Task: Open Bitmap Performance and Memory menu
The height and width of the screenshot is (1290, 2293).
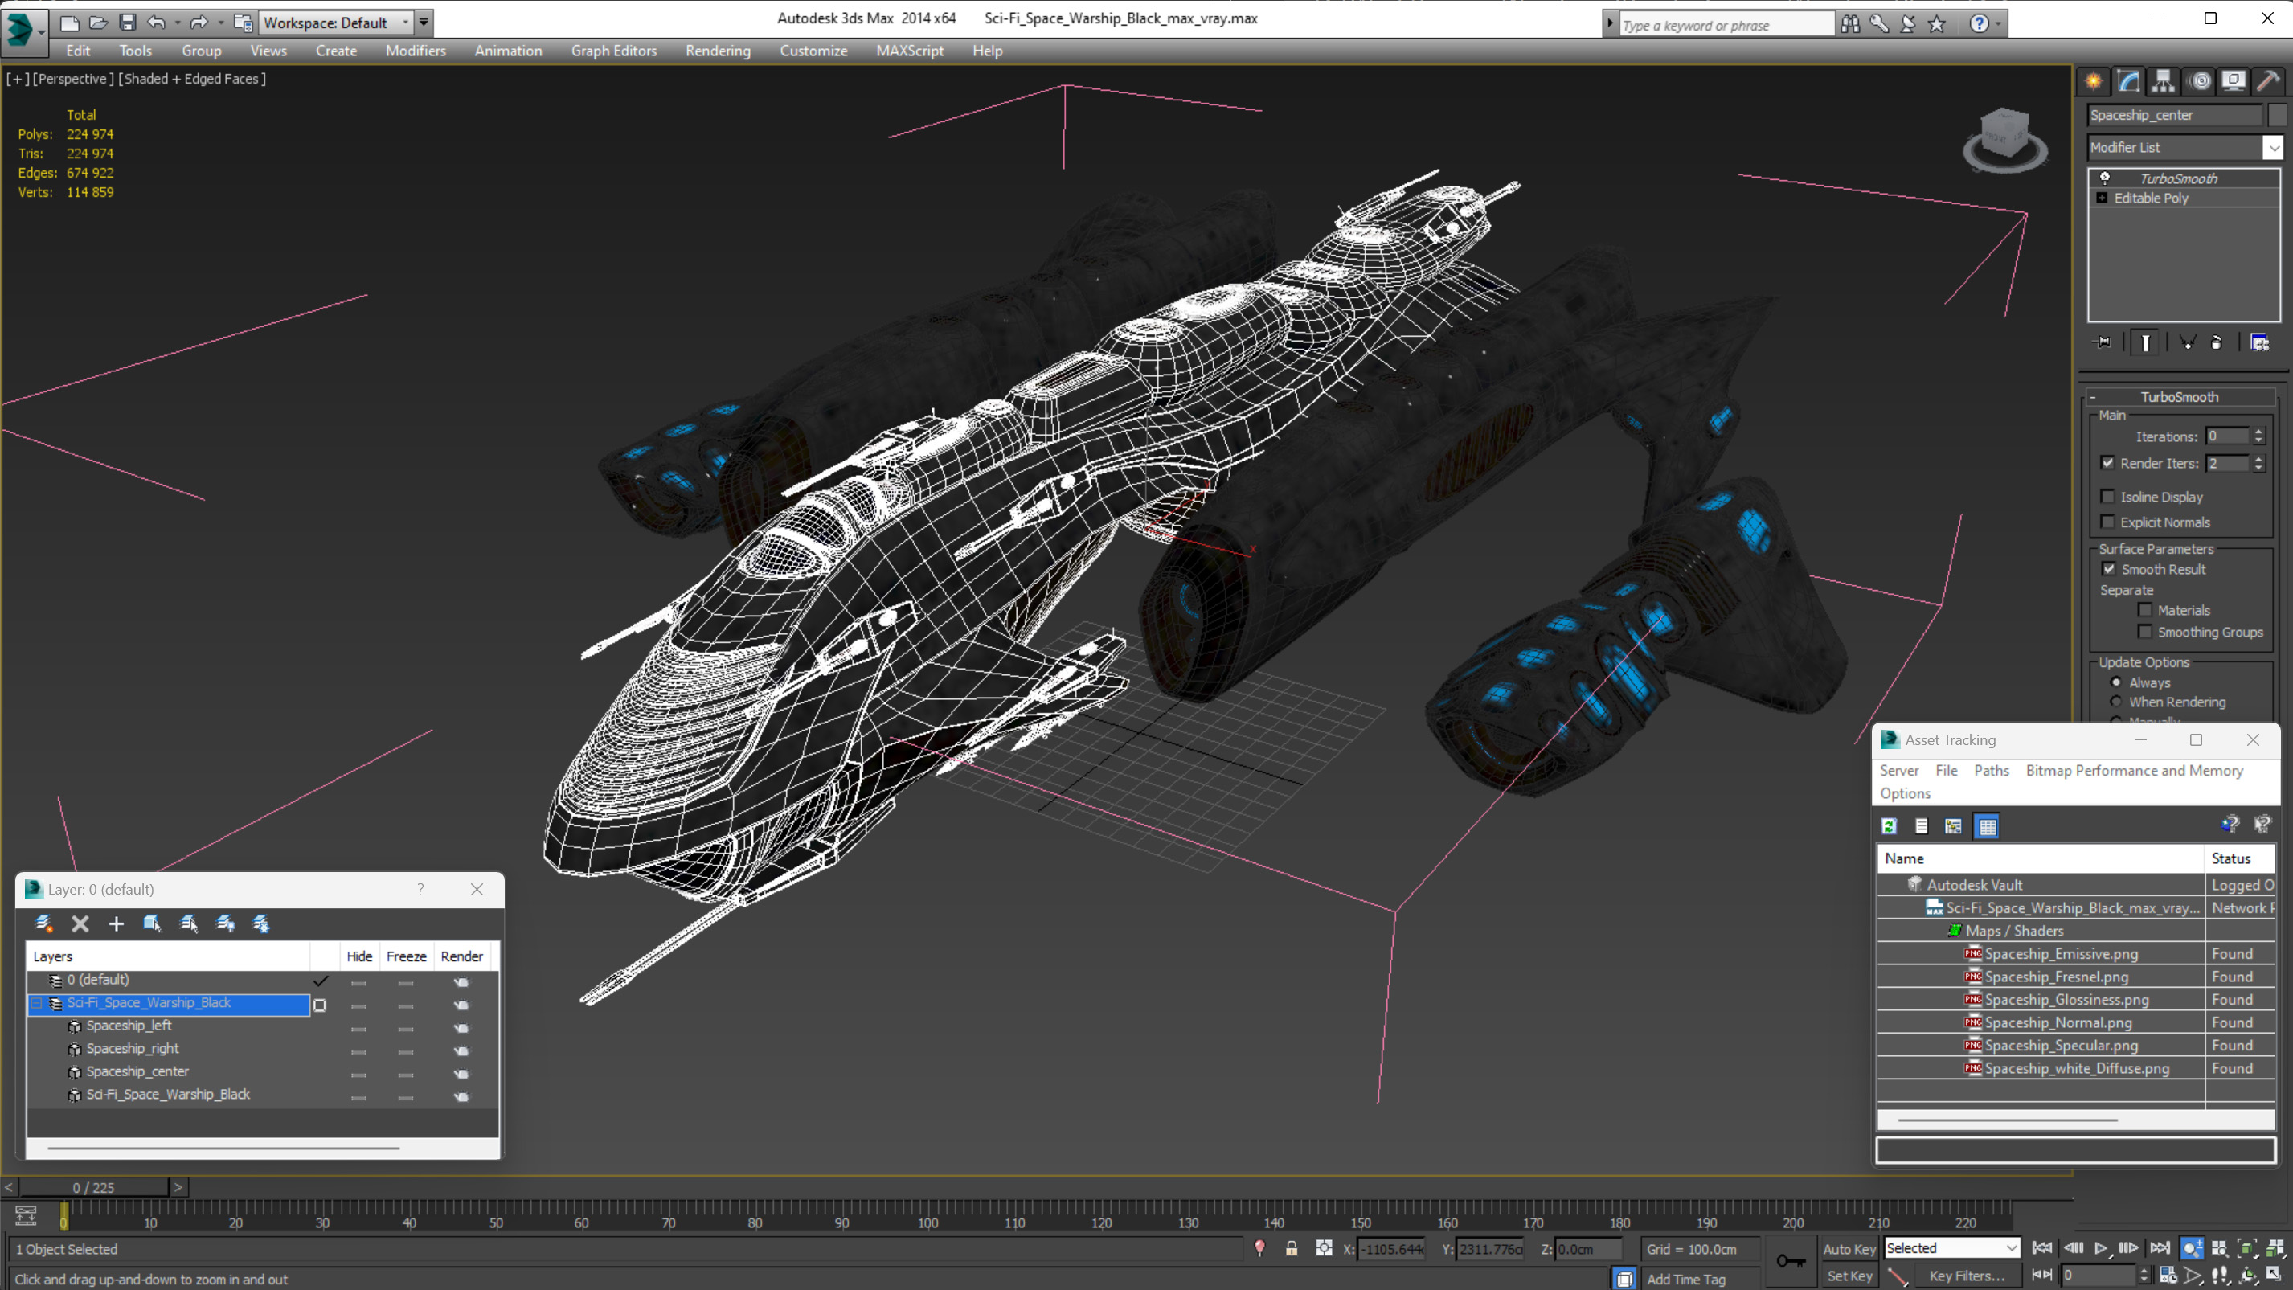Action: [2134, 770]
